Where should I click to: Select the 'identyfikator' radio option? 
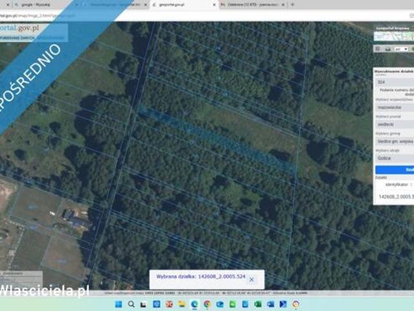click(410, 184)
